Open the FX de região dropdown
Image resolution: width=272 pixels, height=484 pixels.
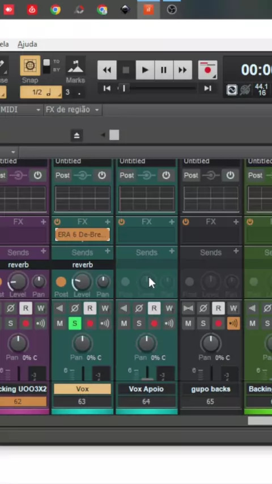pos(73,109)
